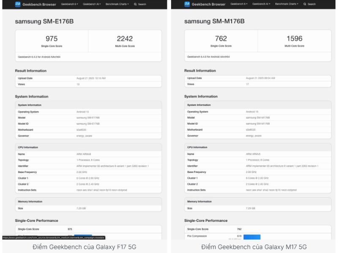Click the Search link in the left page
The width and height of the screenshot is (338, 253).
click(142, 4)
